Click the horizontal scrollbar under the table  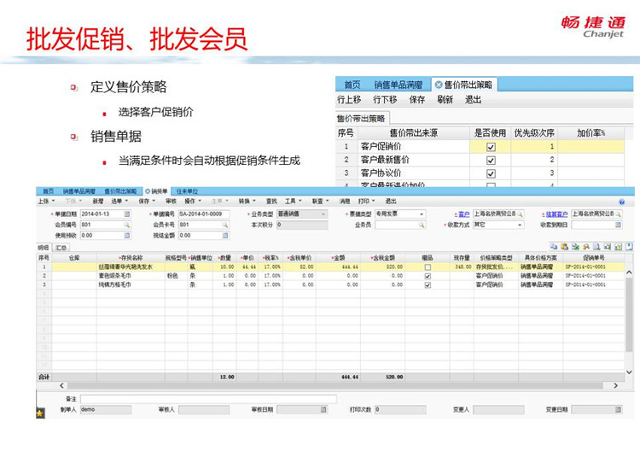335,385
